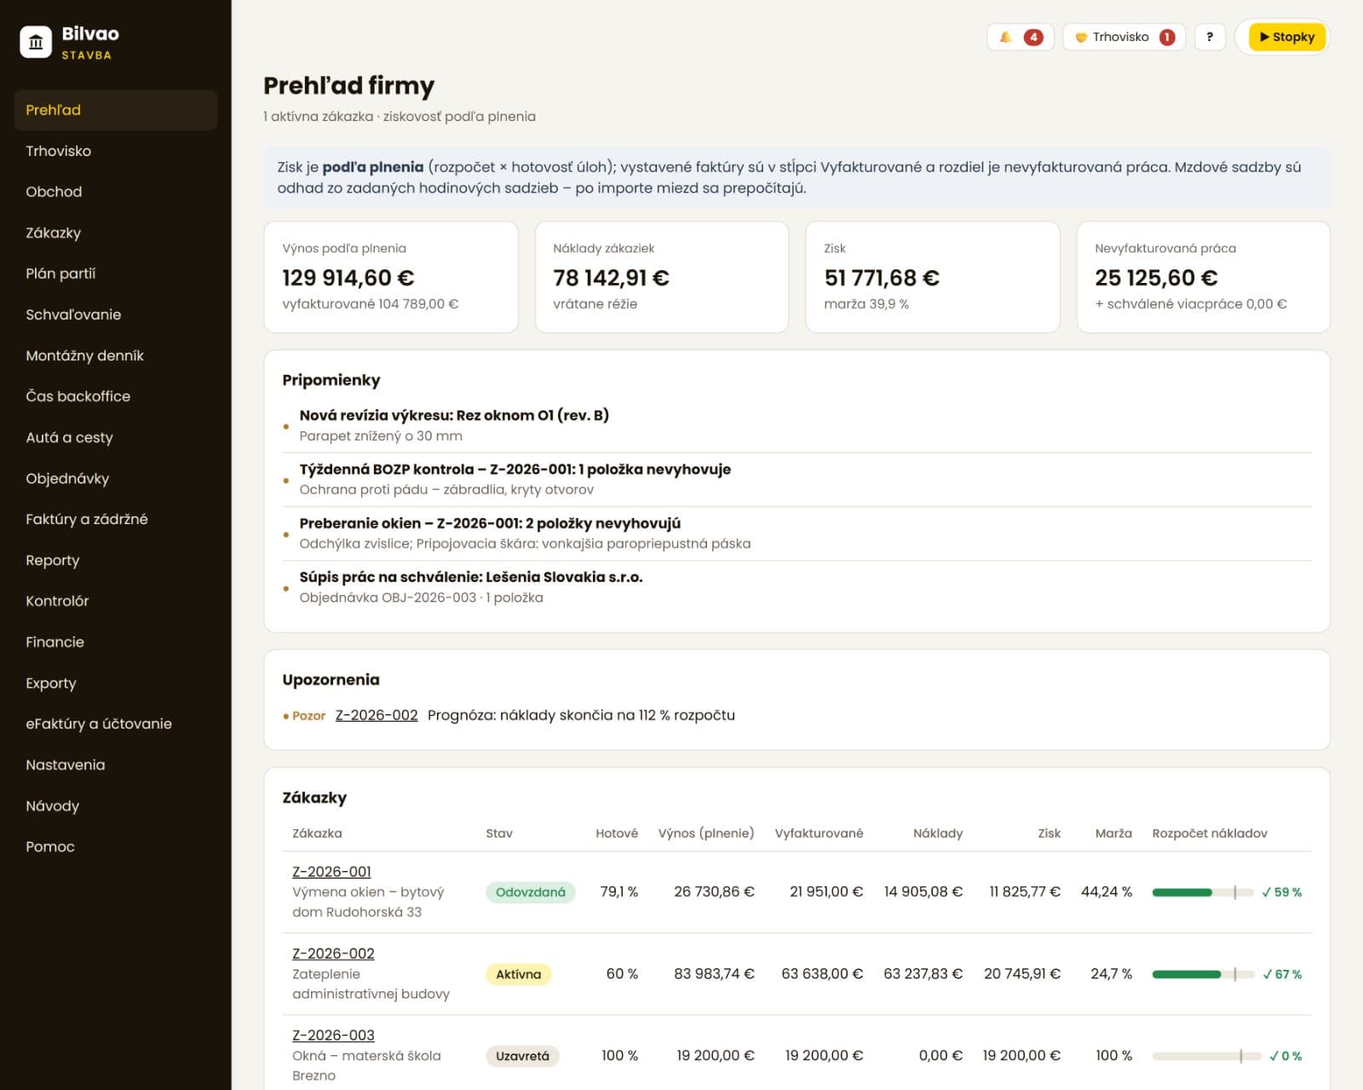Screen dimensions: 1363x1090
Task: Open Montážny denník in the sidebar
Action: (115, 355)
